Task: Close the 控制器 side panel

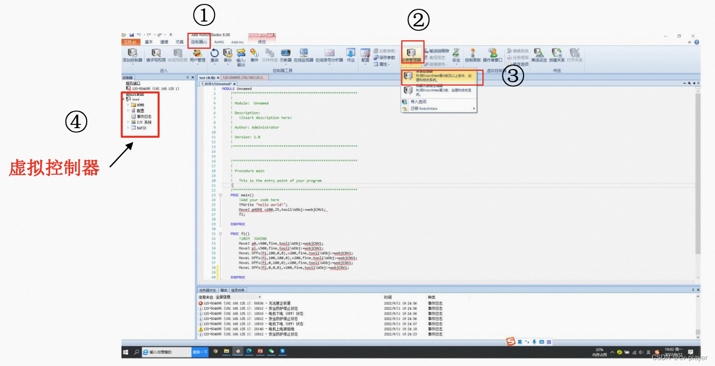Action: point(192,77)
